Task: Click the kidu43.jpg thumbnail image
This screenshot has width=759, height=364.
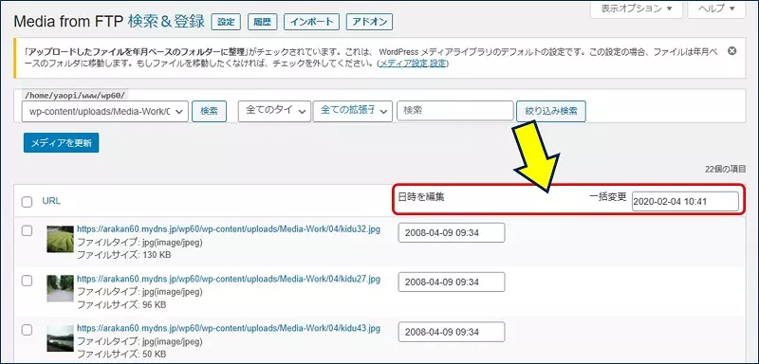Action: coord(61,337)
